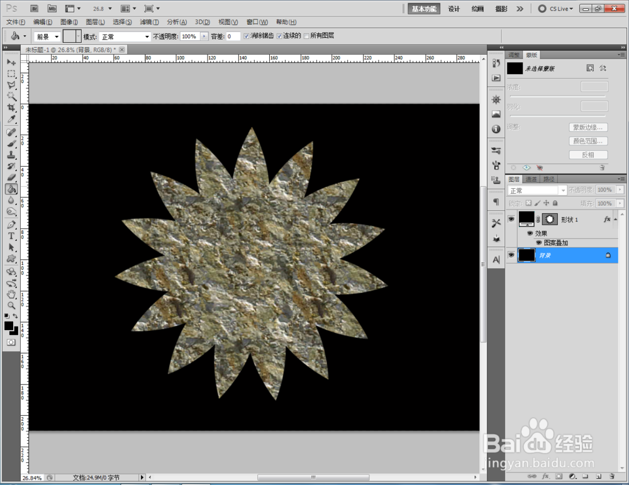This screenshot has height=485, width=629.
Task: Open the 文件 File menu
Action: point(16,22)
